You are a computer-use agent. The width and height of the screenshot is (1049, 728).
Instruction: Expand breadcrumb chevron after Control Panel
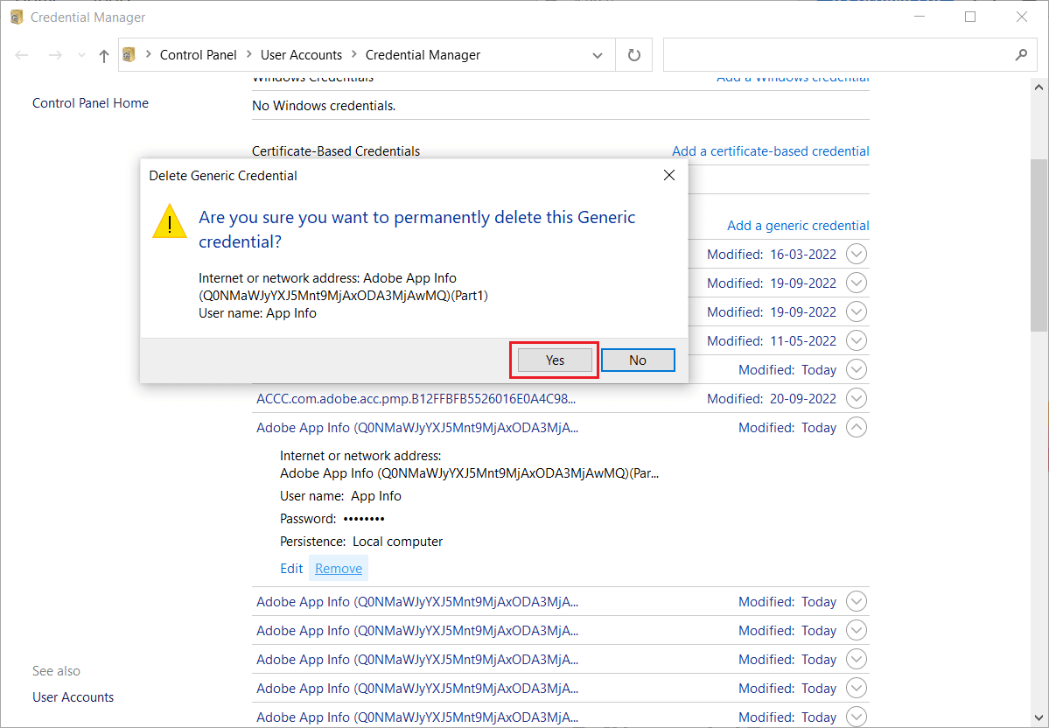pos(248,54)
